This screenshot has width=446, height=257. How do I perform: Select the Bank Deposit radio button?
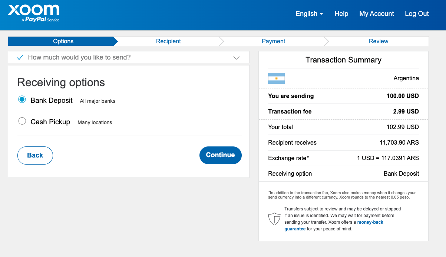[x=22, y=100]
